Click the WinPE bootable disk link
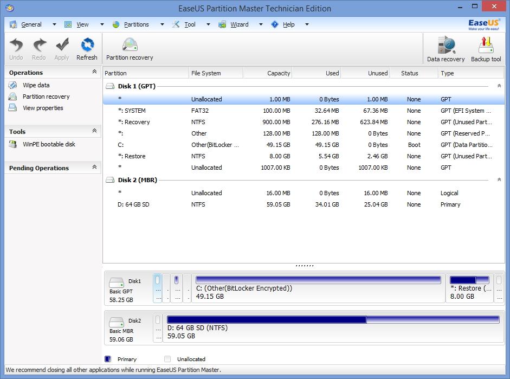510x379 pixels. point(49,144)
